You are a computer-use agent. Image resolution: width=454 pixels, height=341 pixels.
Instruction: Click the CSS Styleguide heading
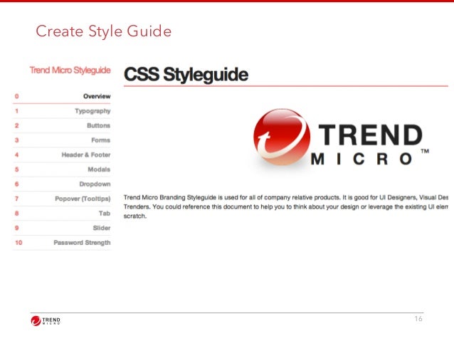pos(186,74)
